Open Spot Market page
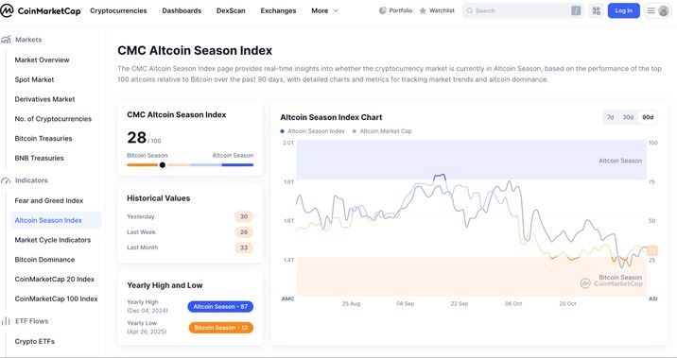 pyautogui.click(x=34, y=79)
